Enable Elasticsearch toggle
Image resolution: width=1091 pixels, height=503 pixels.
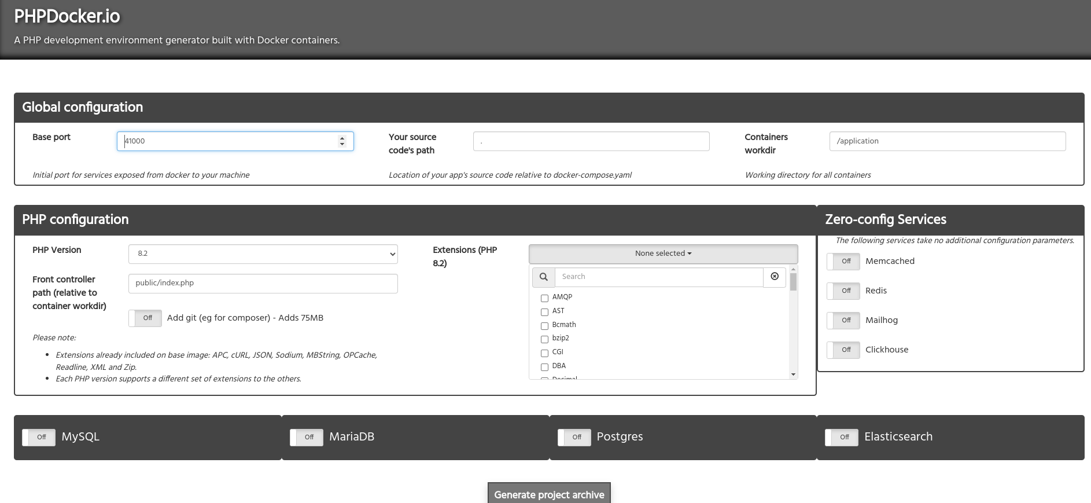pyautogui.click(x=842, y=438)
